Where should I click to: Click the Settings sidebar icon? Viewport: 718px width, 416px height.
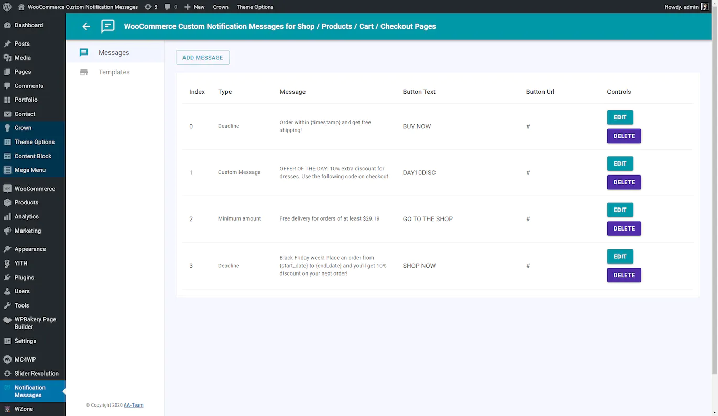coord(7,341)
